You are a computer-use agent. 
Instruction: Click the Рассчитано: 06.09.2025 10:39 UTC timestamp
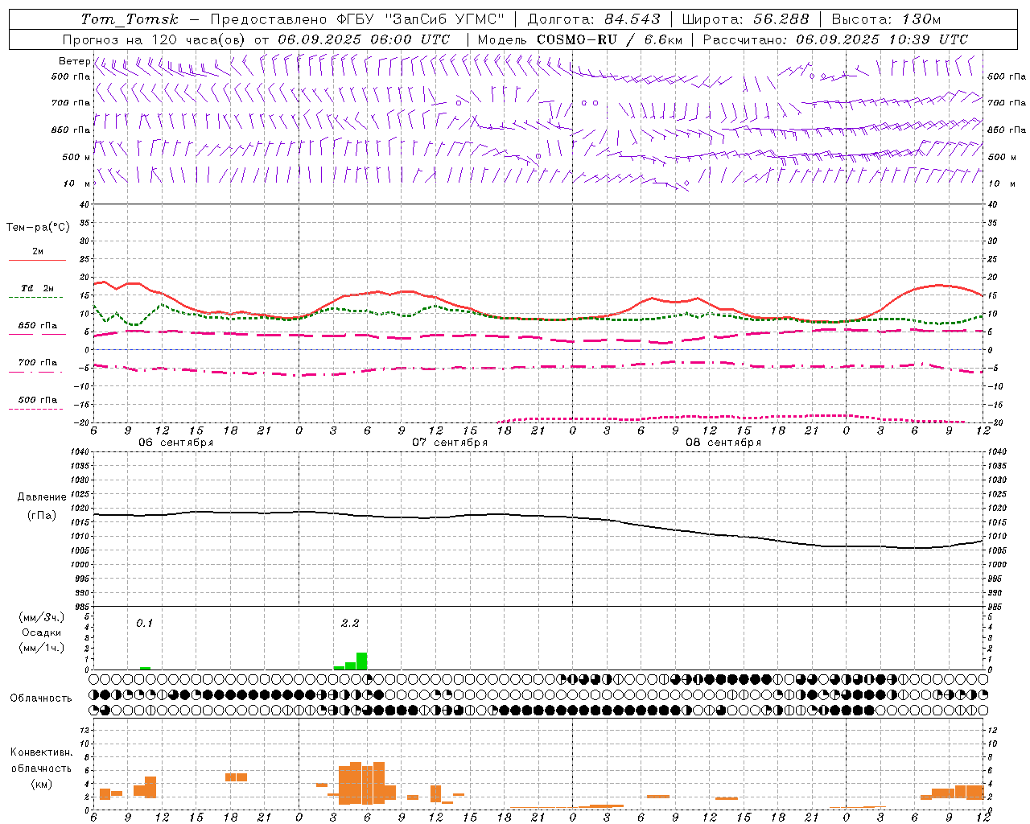[835, 39]
